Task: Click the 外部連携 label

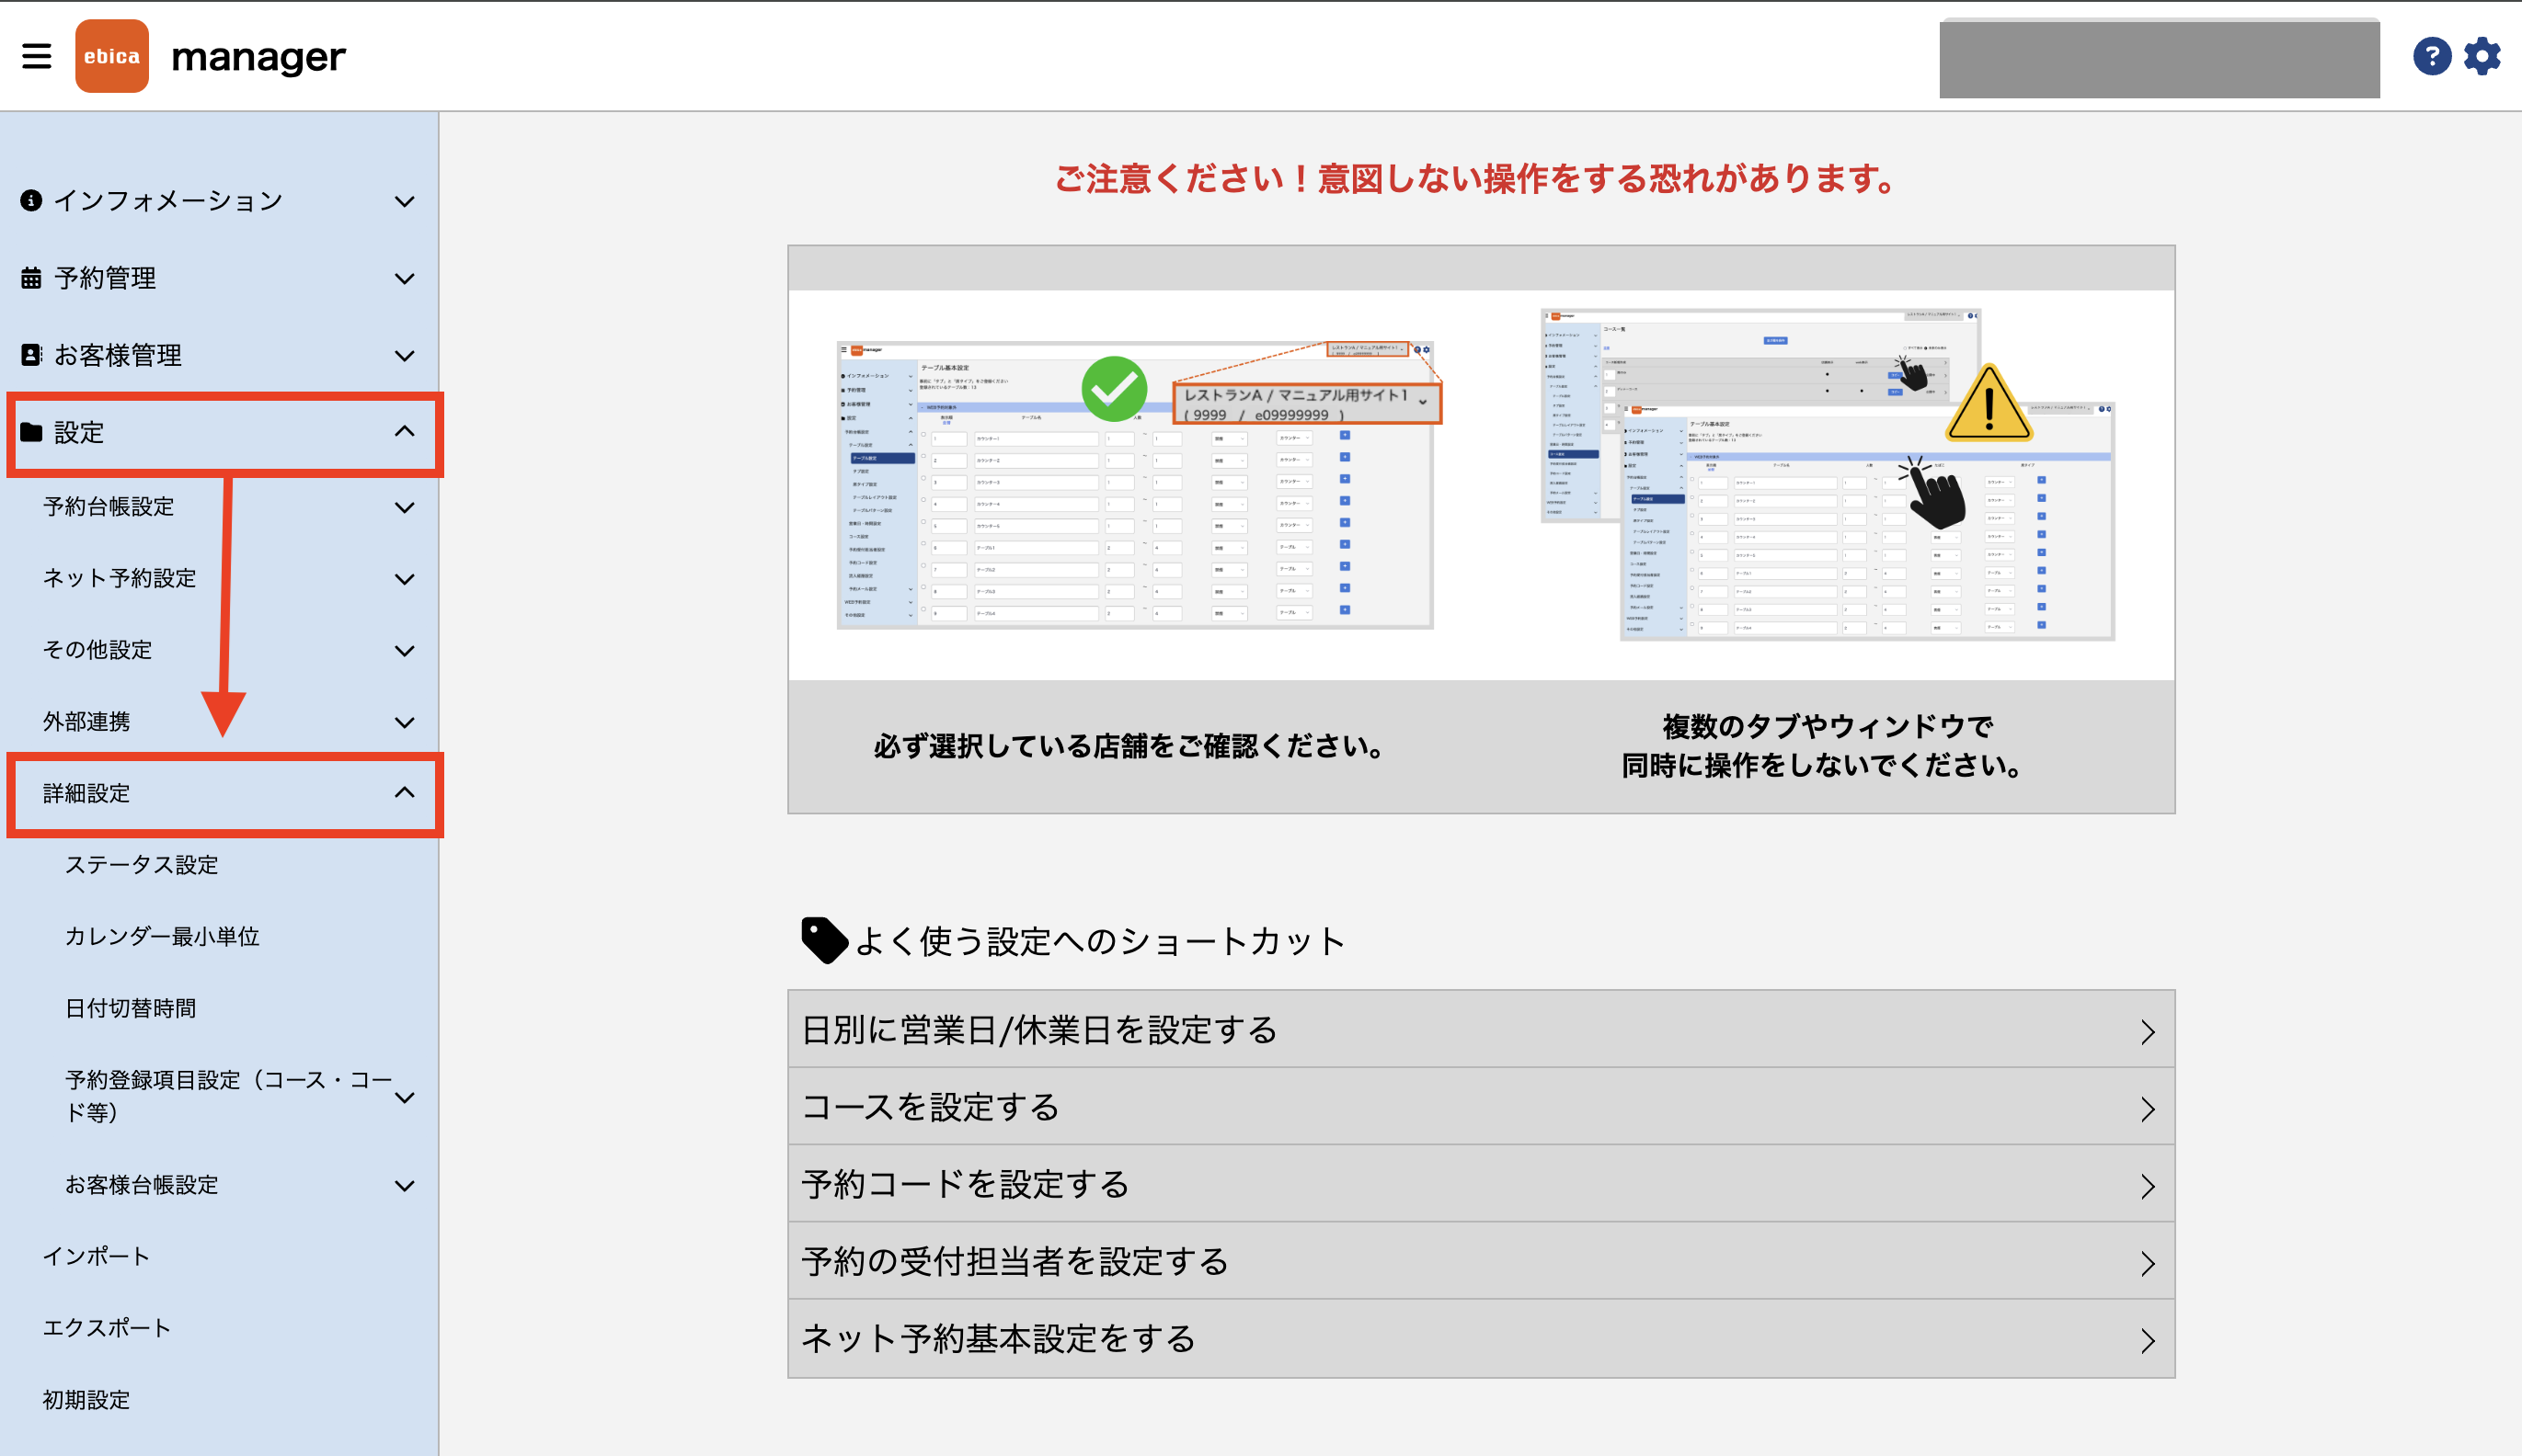Action: 86,722
